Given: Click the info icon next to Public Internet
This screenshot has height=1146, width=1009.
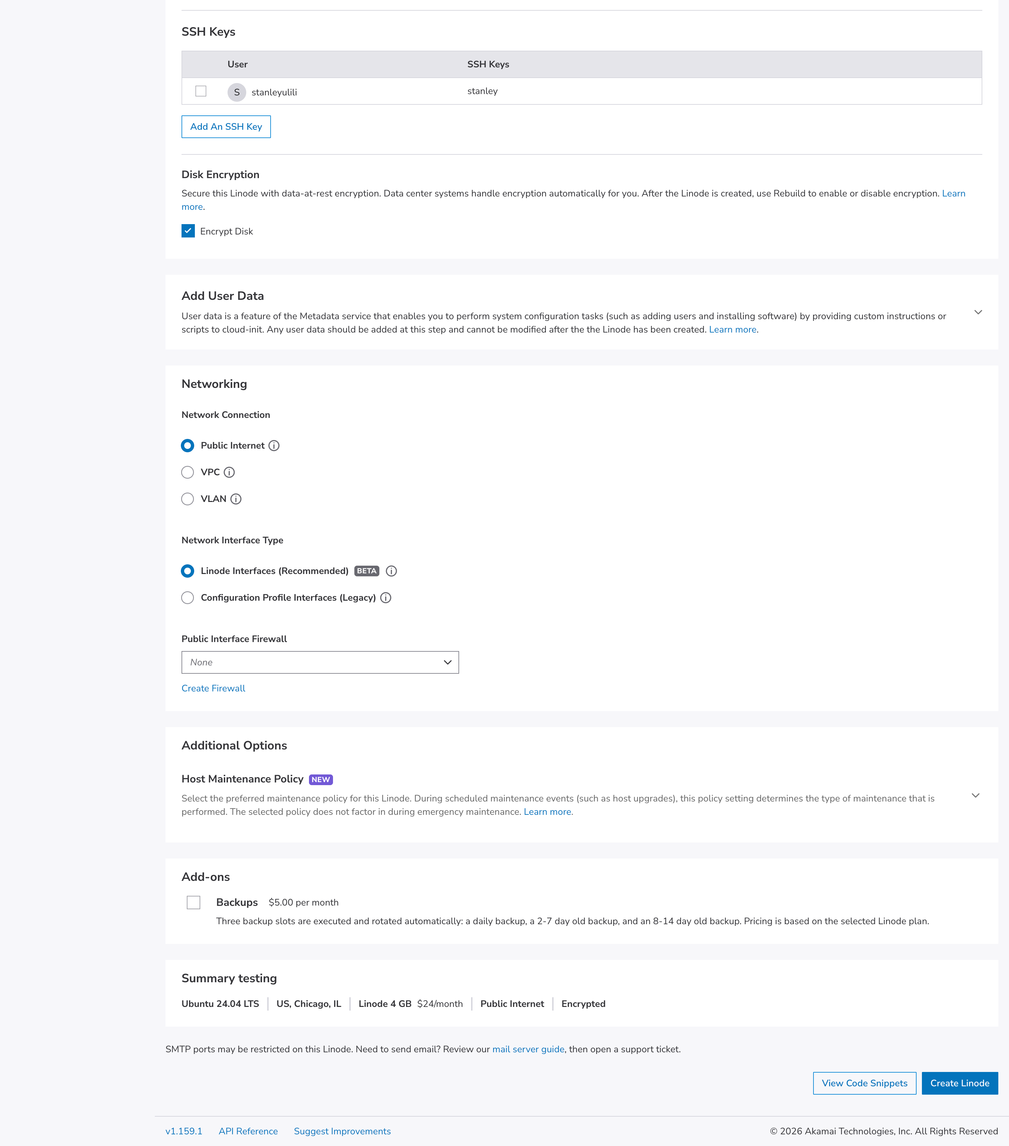Looking at the screenshot, I should pos(274,446).
